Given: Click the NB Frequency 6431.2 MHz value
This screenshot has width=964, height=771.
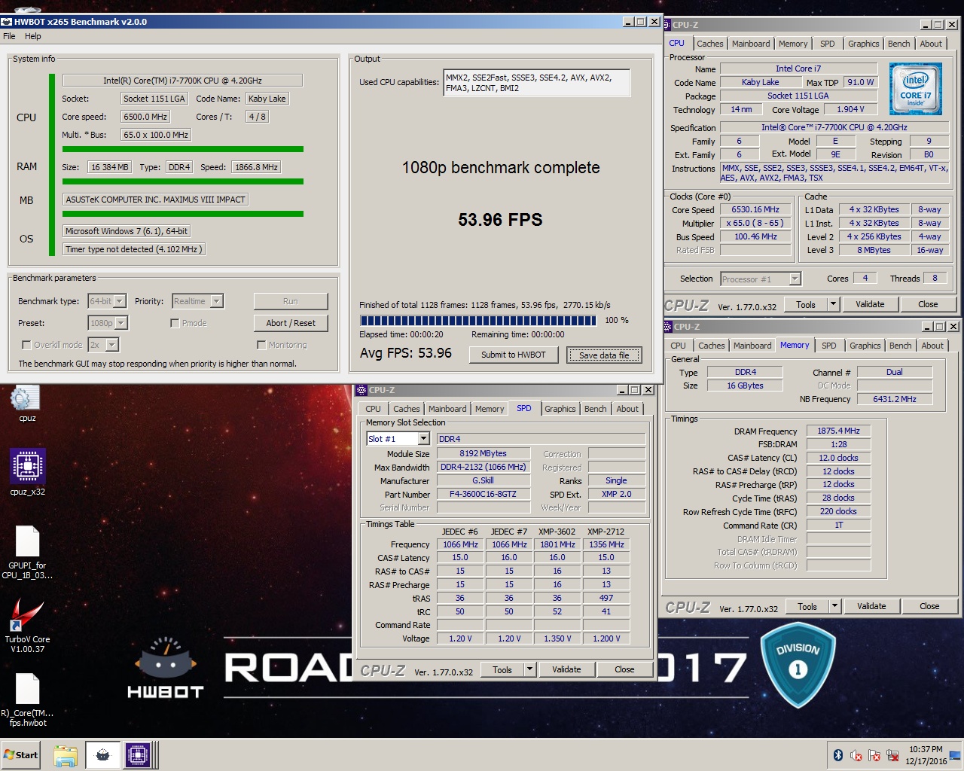Looking at the screenshot, I should click(895, 399).
